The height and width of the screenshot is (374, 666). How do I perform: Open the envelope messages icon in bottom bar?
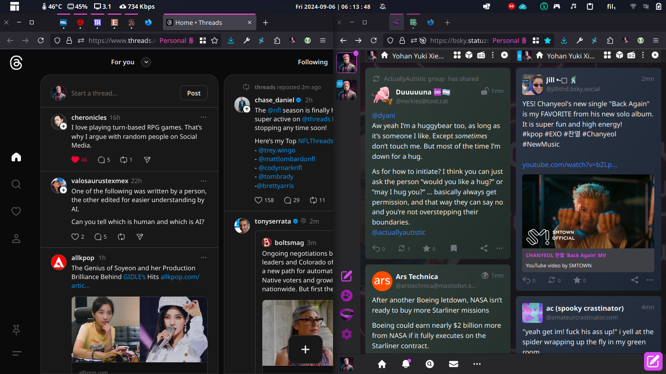point(453,364)
